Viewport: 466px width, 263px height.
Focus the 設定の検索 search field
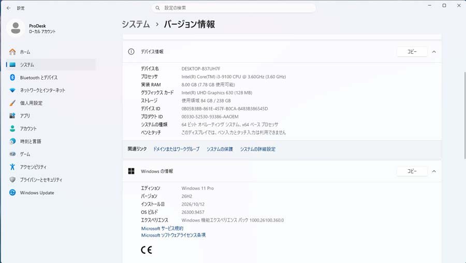pyautogui.click(x=234, y=8)
